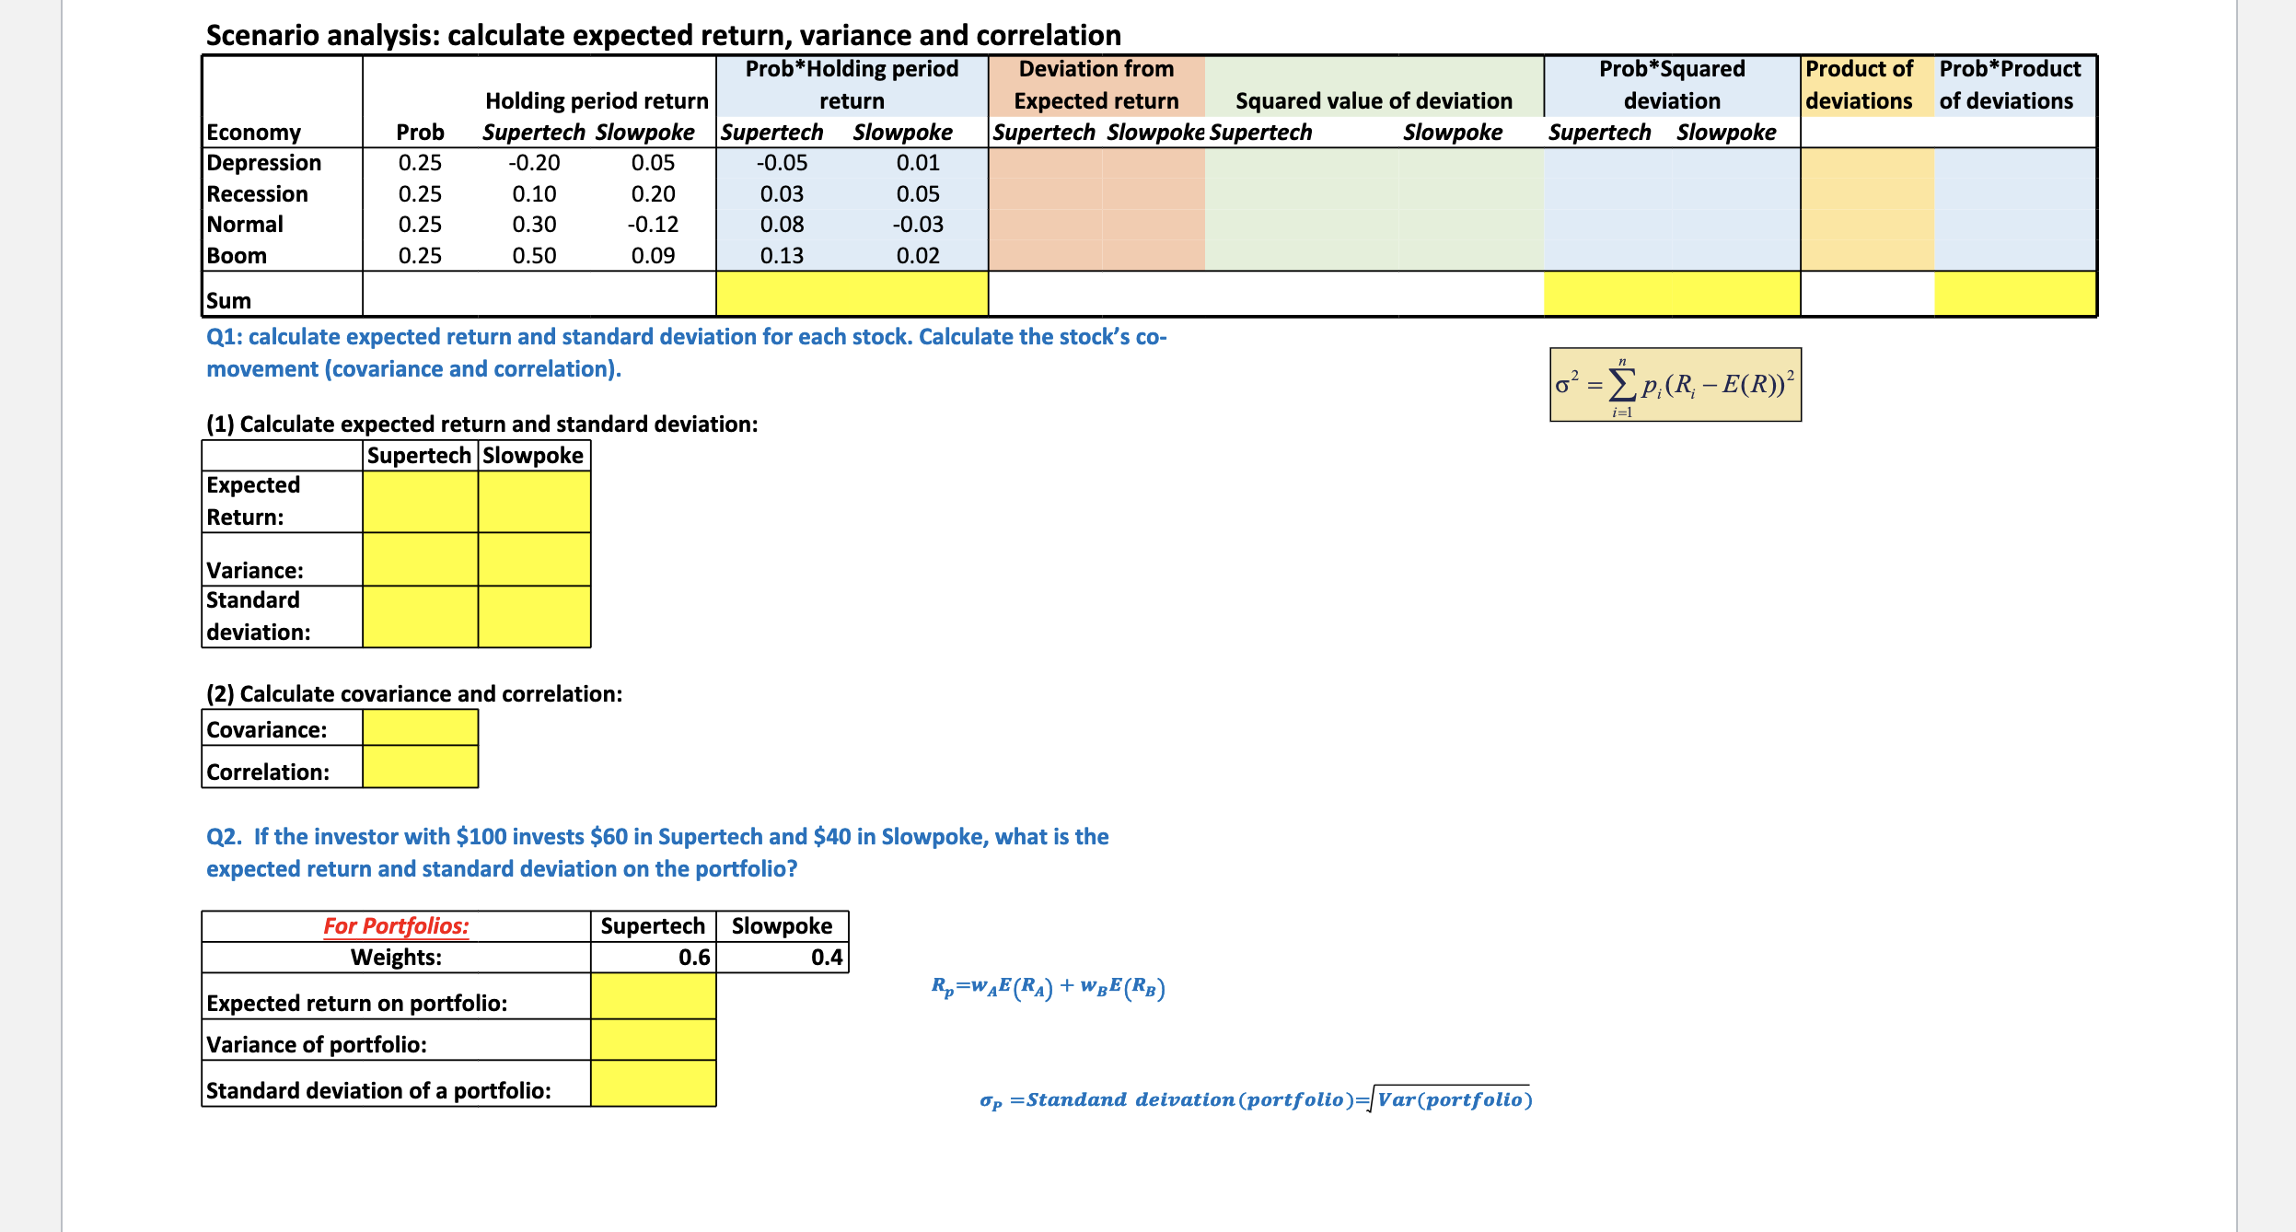Click the yellow Covariance input cell
2296x1232 pixels.
click(x=419, y=729)
